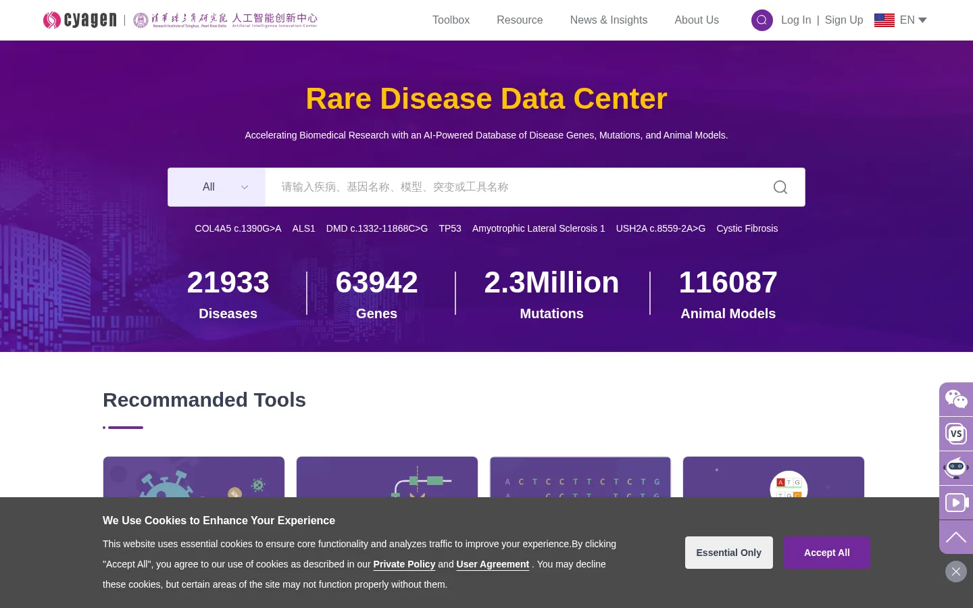The image size is (973, 608).
Task: Select suggested search Amyotrophic Lateral Sclerosis 1
Action: tap(539, 228)
